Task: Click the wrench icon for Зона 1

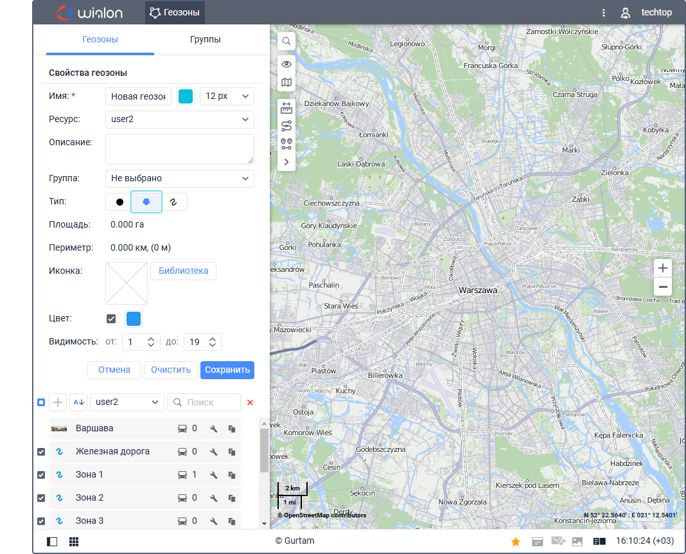Action: point(214,475)
